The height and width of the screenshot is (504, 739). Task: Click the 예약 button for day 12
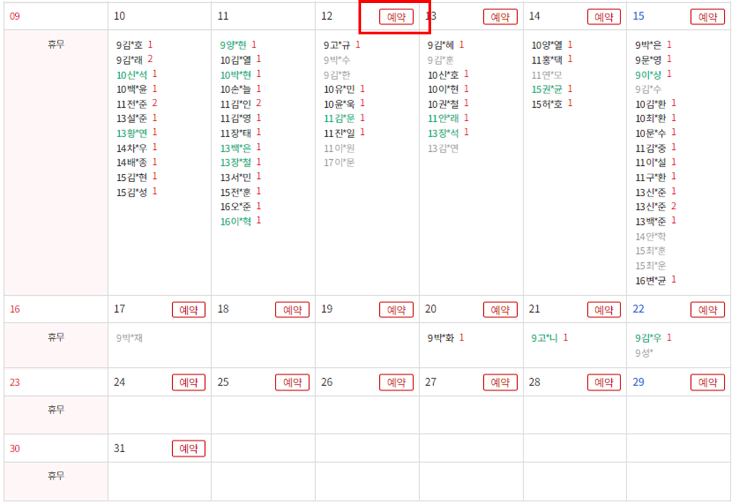point(396,17)
